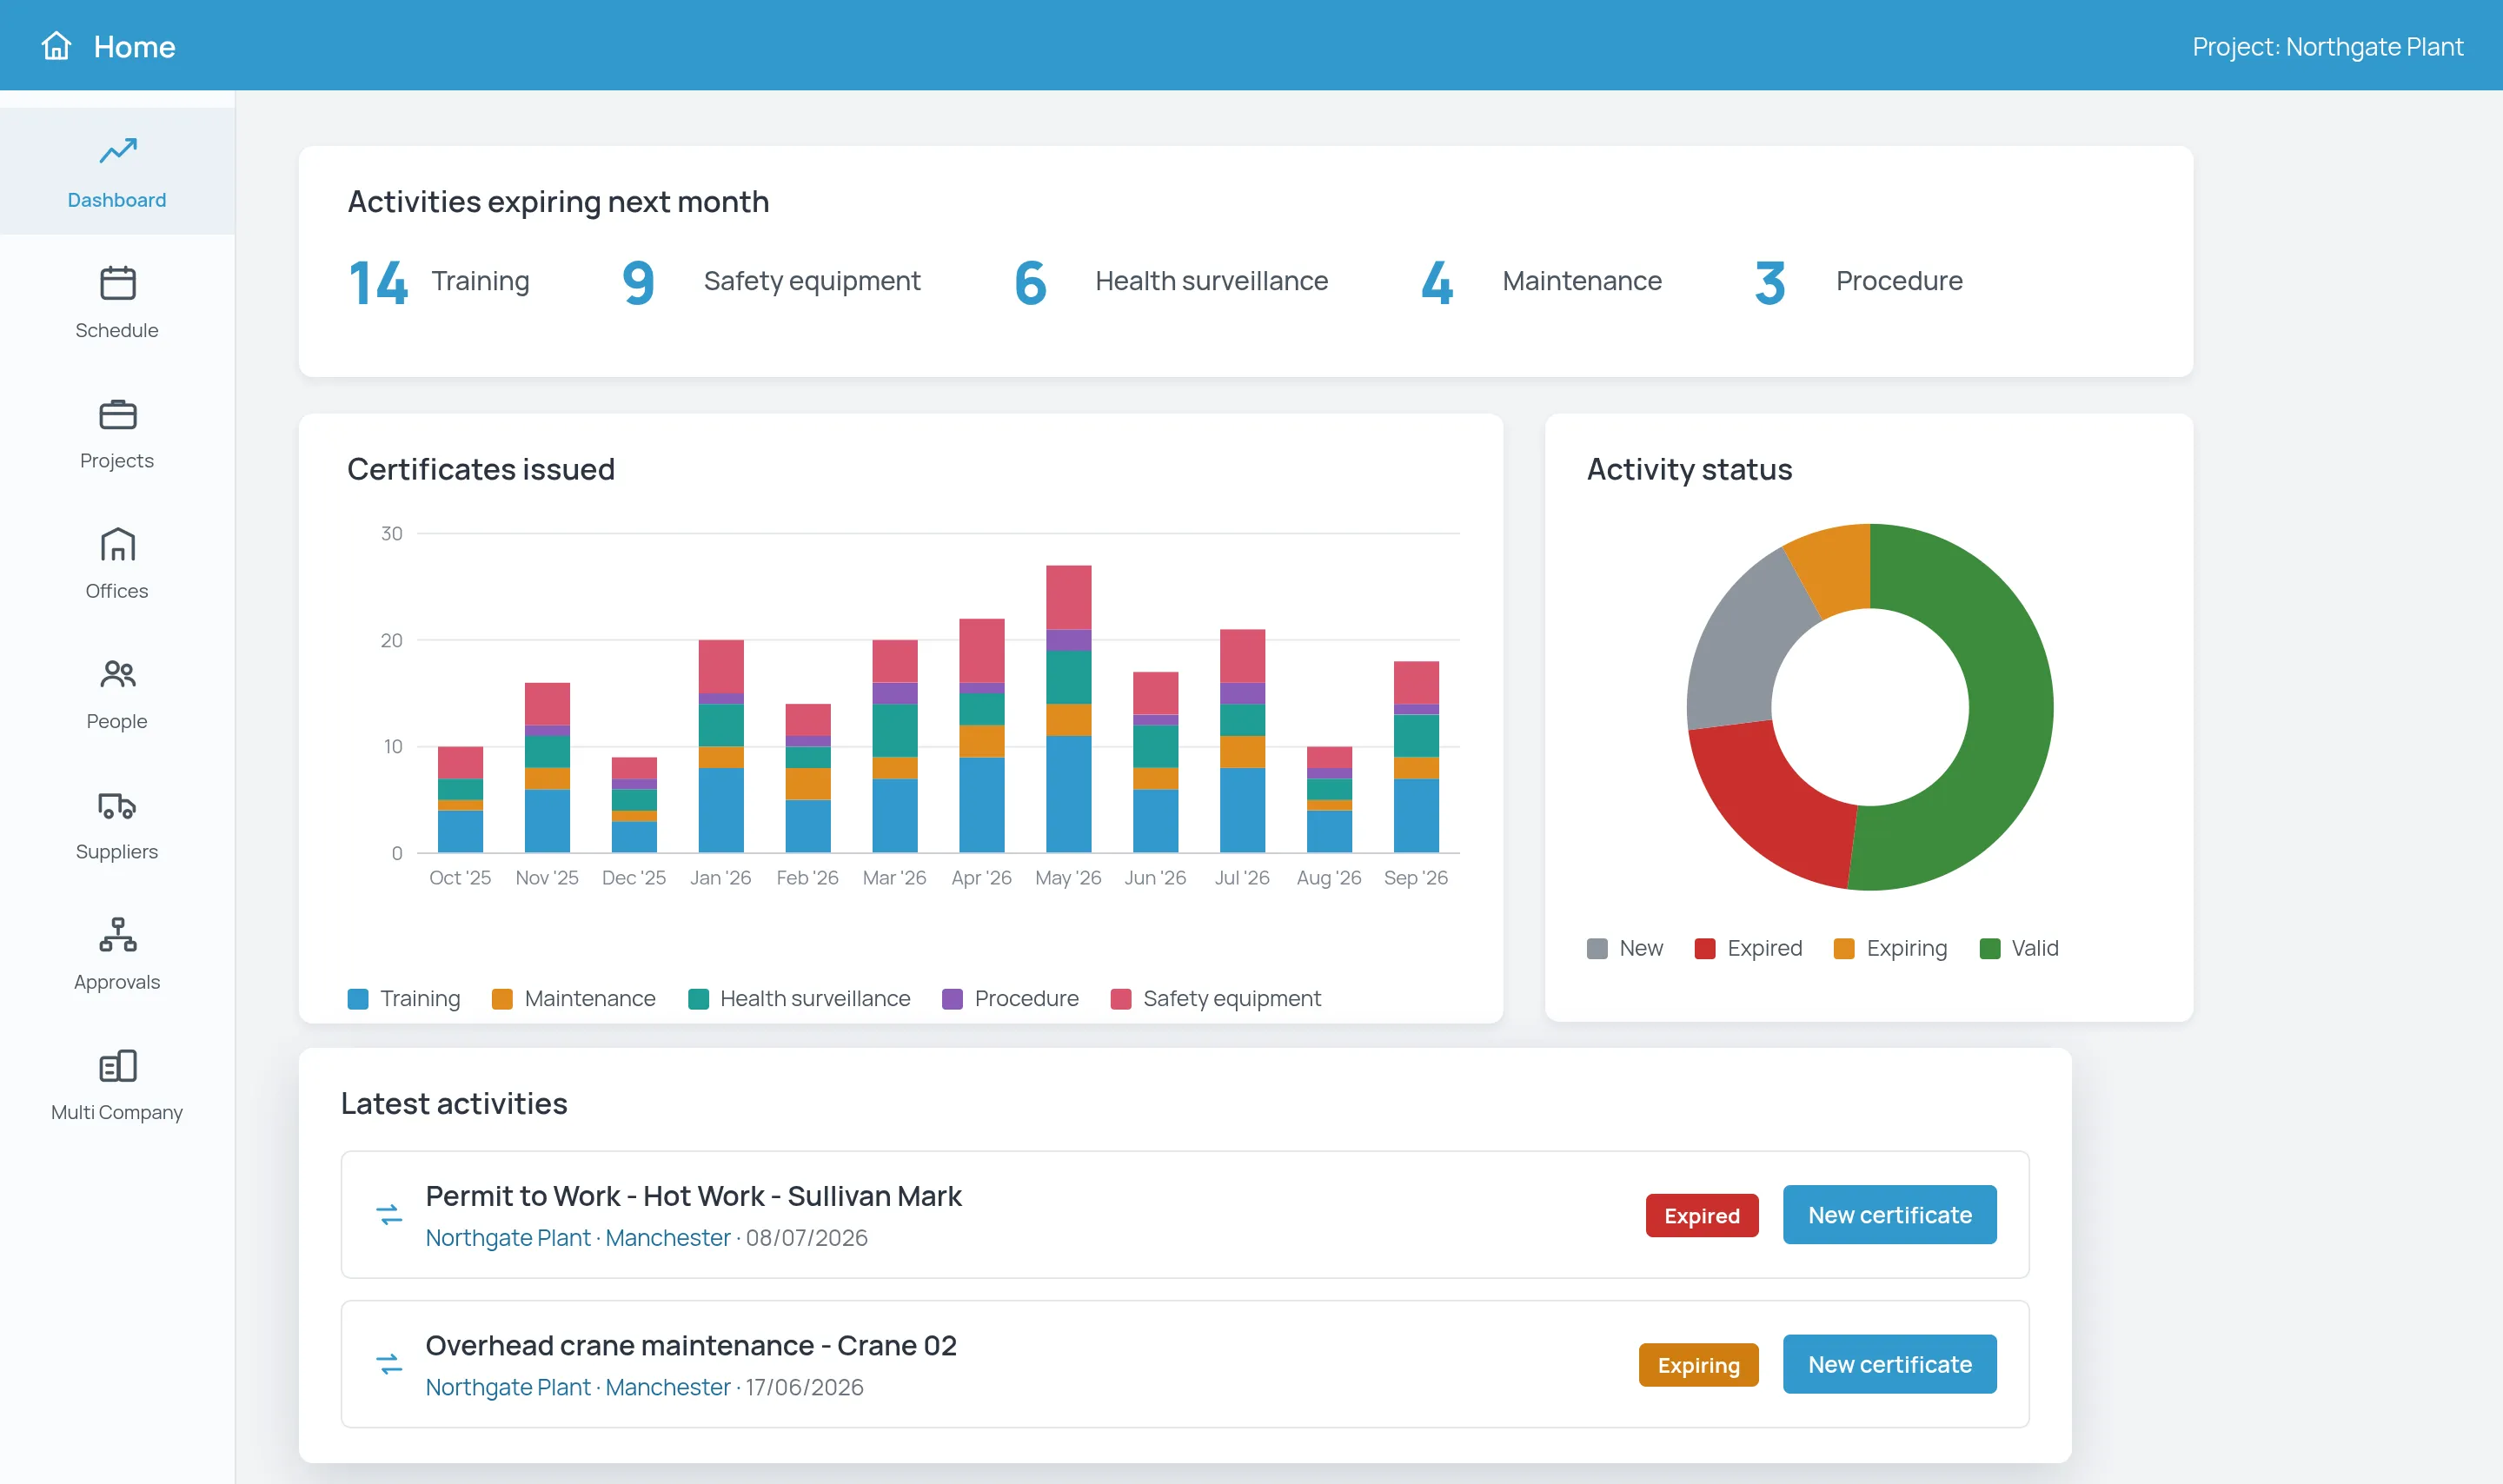2503x1484 pixels.
Task: Open Permit to Work - Hot Work title
Action: point(693,1196)
